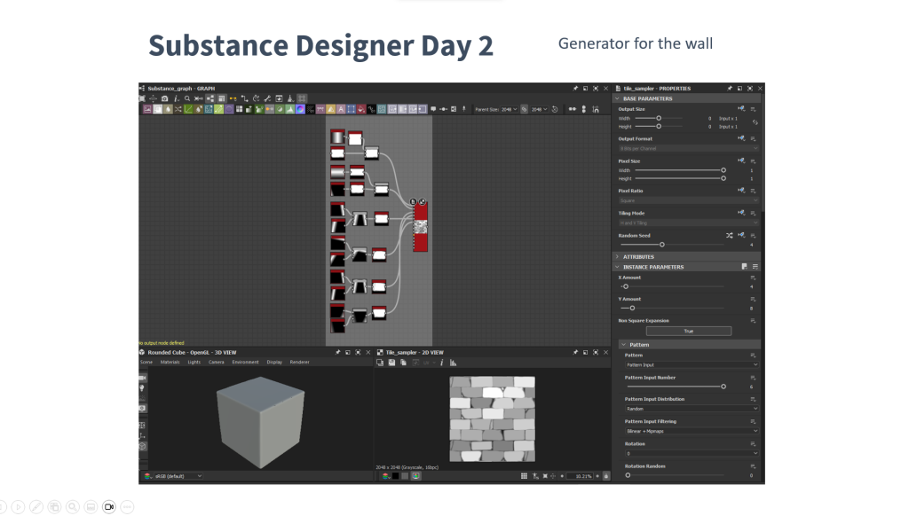Open the Scene menu in 3D view
The image size is (909, 516).
146,362
